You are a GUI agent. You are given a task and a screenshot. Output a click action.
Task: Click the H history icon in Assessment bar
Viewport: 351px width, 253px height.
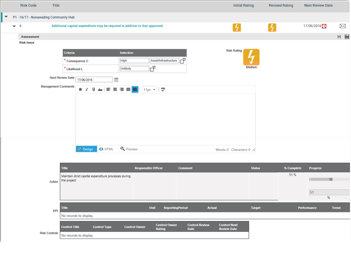[x=339, y=37]
